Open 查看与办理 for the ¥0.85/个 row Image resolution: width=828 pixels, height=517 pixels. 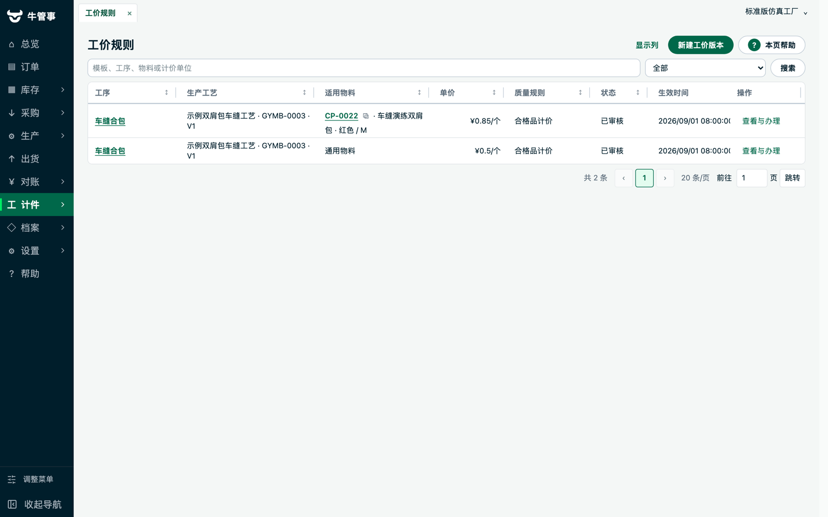pyautogui.click(x=761, y=121)
